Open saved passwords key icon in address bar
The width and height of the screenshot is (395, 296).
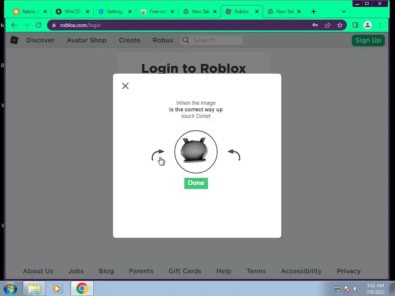click(x=315, y=25)
